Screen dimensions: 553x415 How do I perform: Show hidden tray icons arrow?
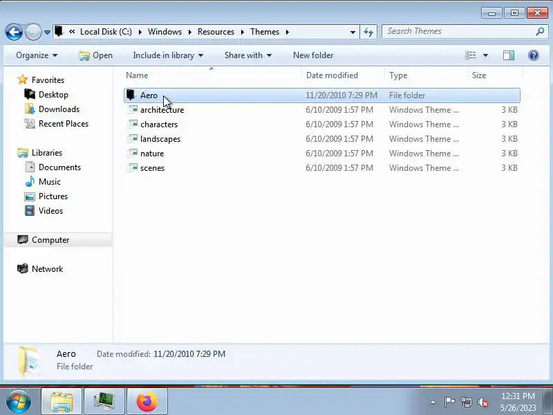(433, 402)
